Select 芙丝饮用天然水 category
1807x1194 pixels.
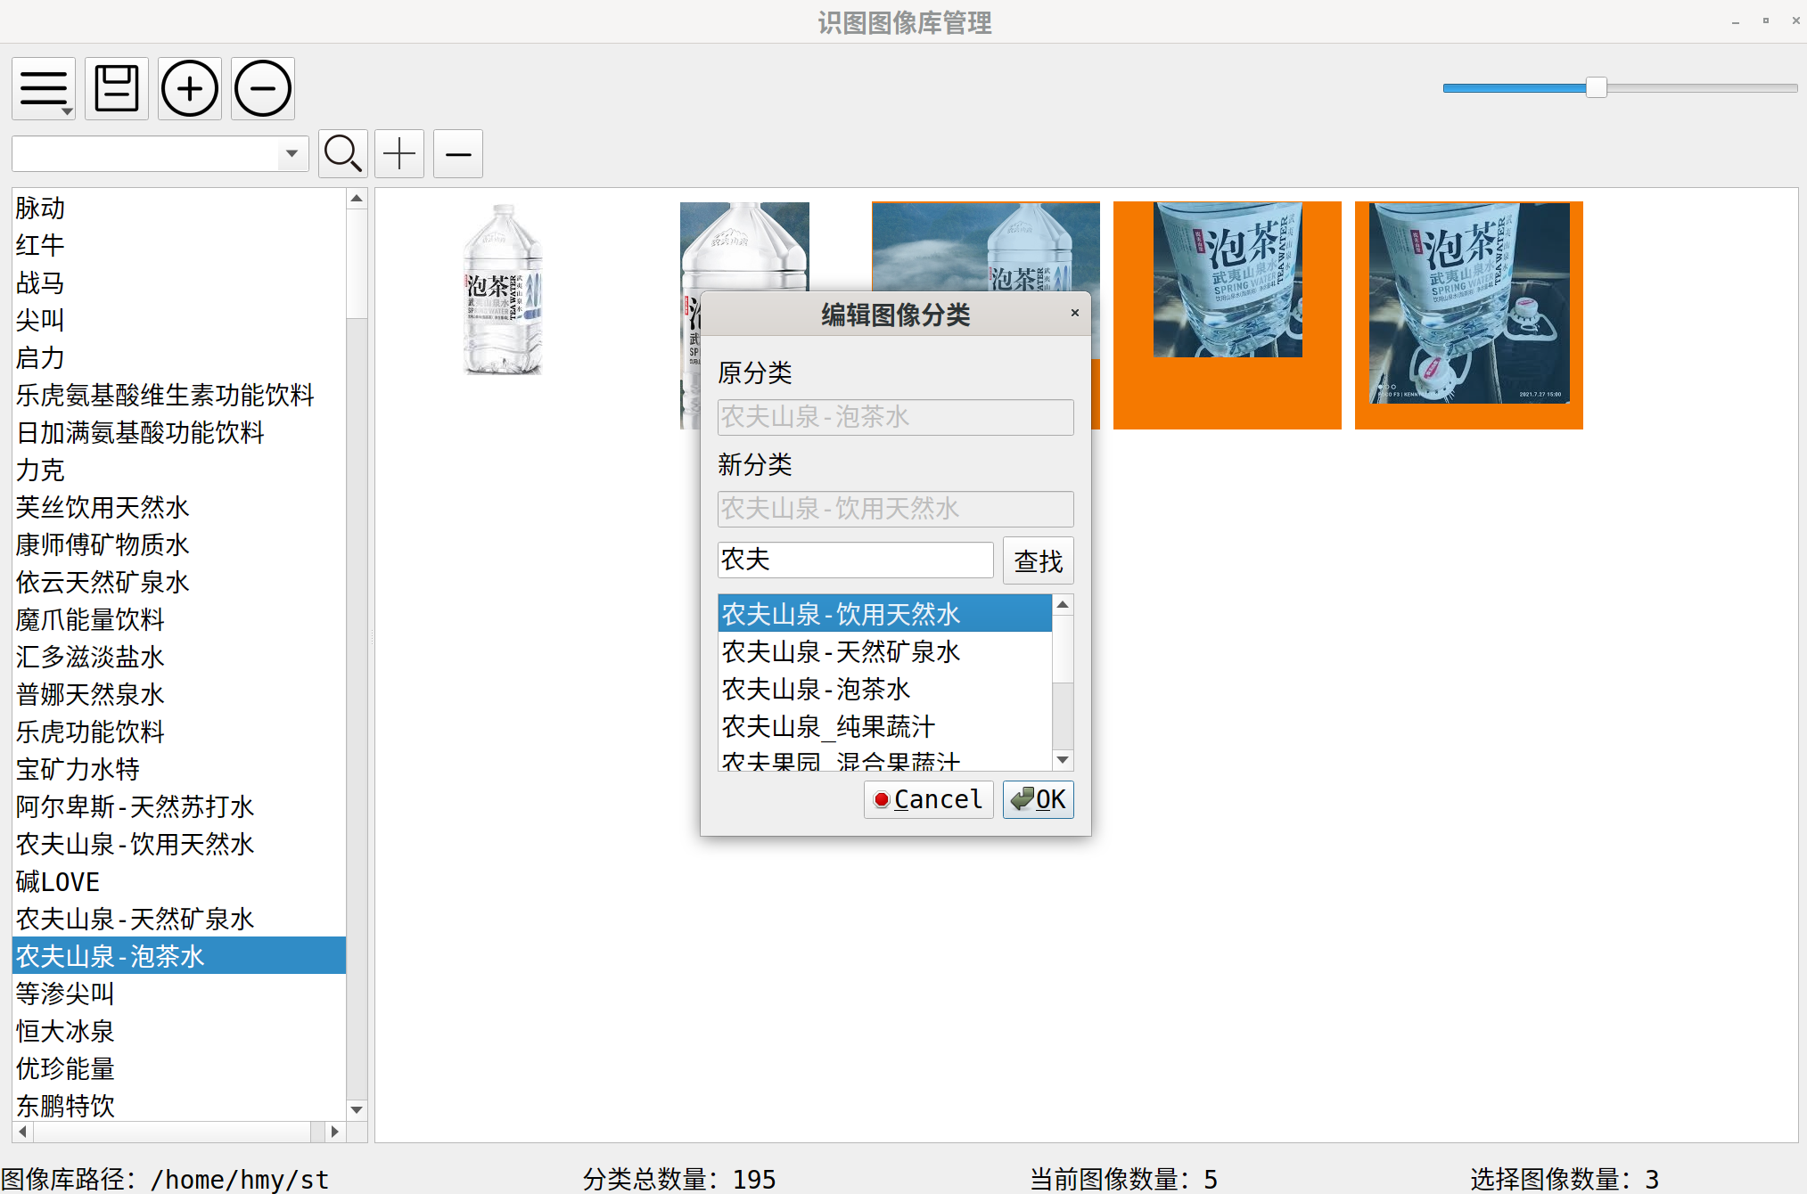point(178,507)
